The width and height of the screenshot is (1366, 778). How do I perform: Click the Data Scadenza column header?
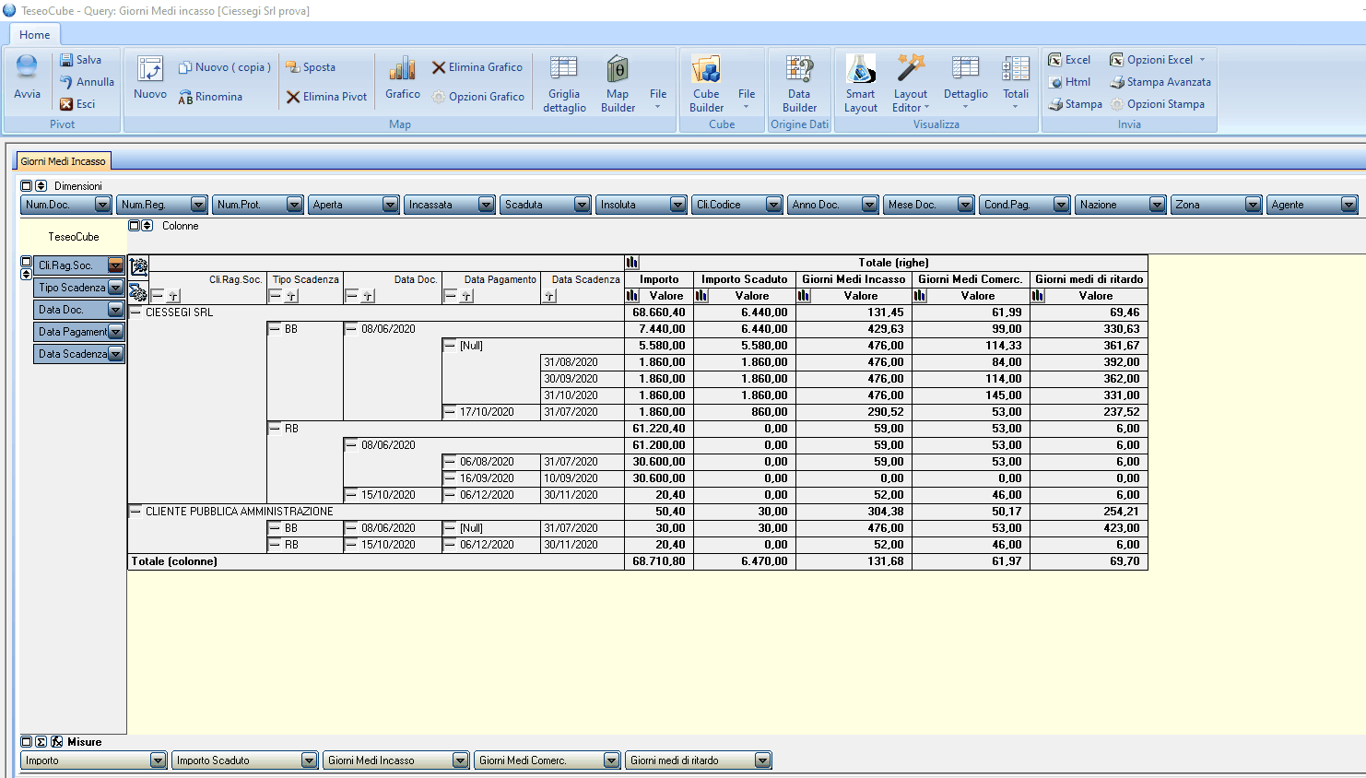[586, 279]
